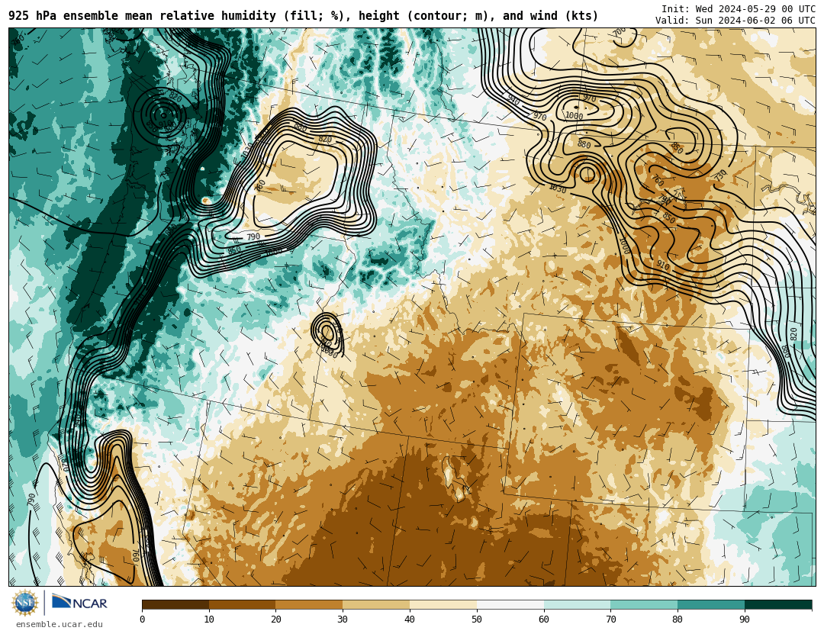
Task: Open the ensemble.ucar.edu link text
Action: tap(60, 625)
